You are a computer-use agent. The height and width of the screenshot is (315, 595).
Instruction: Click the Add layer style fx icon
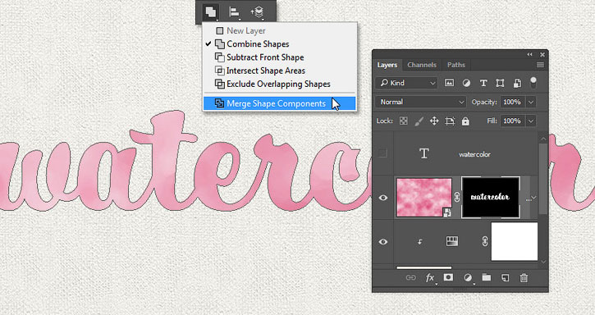click(x=430, y=278)
